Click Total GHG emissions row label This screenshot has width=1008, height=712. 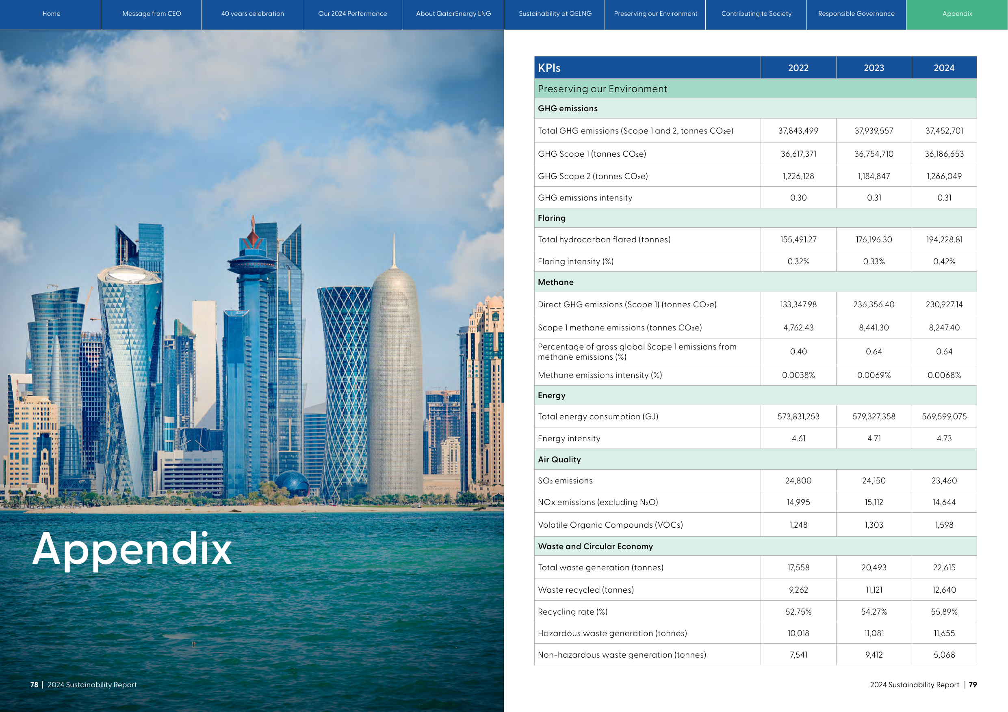[635, 131]
